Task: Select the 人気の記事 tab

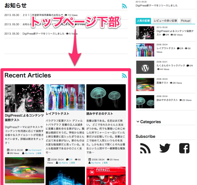Action: click(143, 21)
